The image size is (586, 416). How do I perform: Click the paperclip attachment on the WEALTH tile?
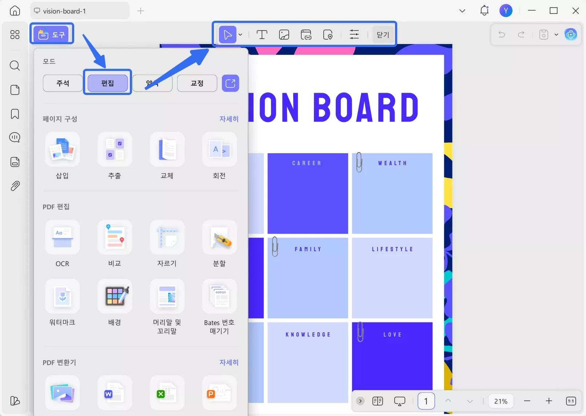[x=359, y=162]
